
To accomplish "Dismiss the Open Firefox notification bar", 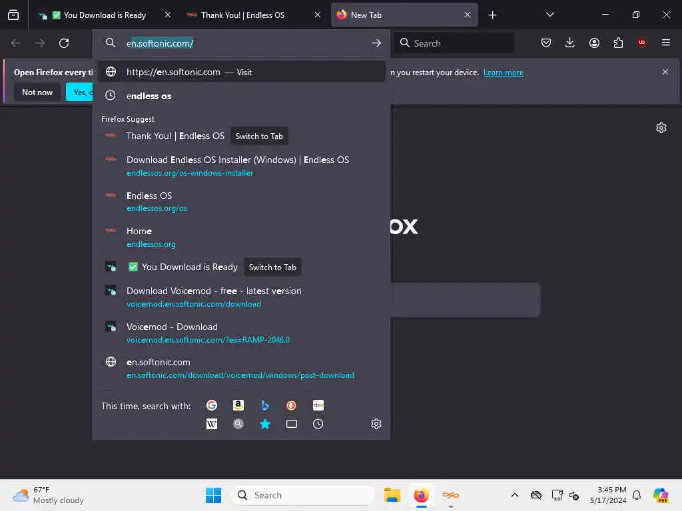I will [665, 72].
